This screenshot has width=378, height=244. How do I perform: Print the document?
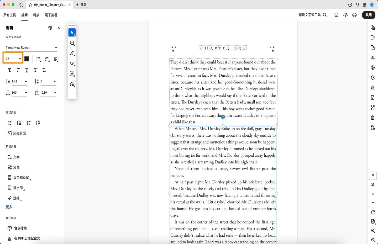[x=354, y=15]
